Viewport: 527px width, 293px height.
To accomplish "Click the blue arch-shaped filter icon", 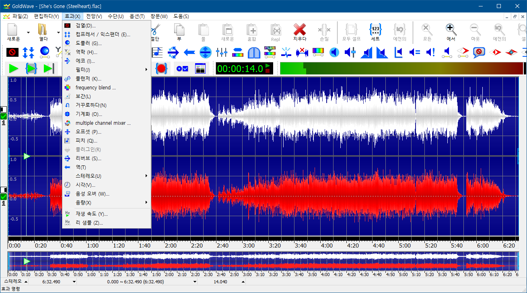I will coord(254,52).
